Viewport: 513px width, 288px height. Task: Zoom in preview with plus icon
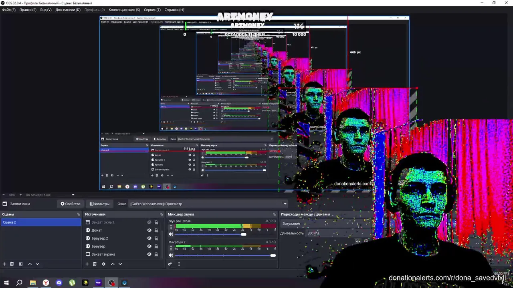tap(20, 195)
